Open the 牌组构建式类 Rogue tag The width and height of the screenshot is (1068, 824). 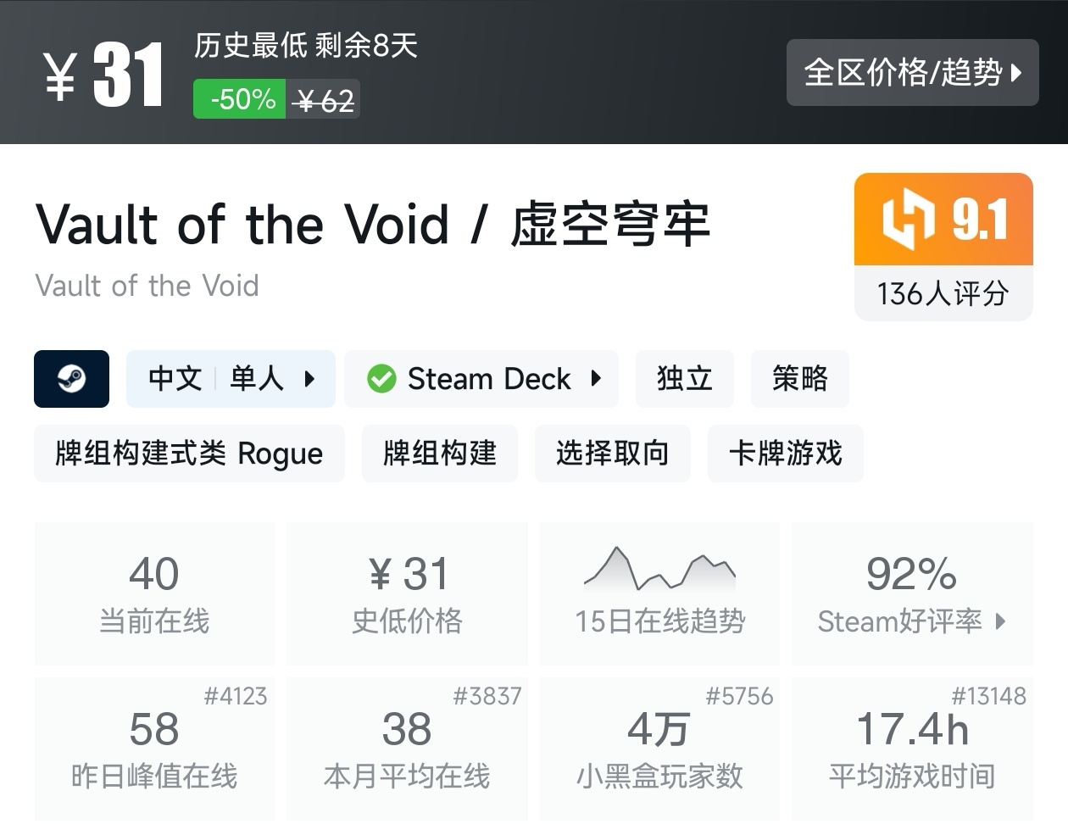pyautogui.click(x=189, y=454)
